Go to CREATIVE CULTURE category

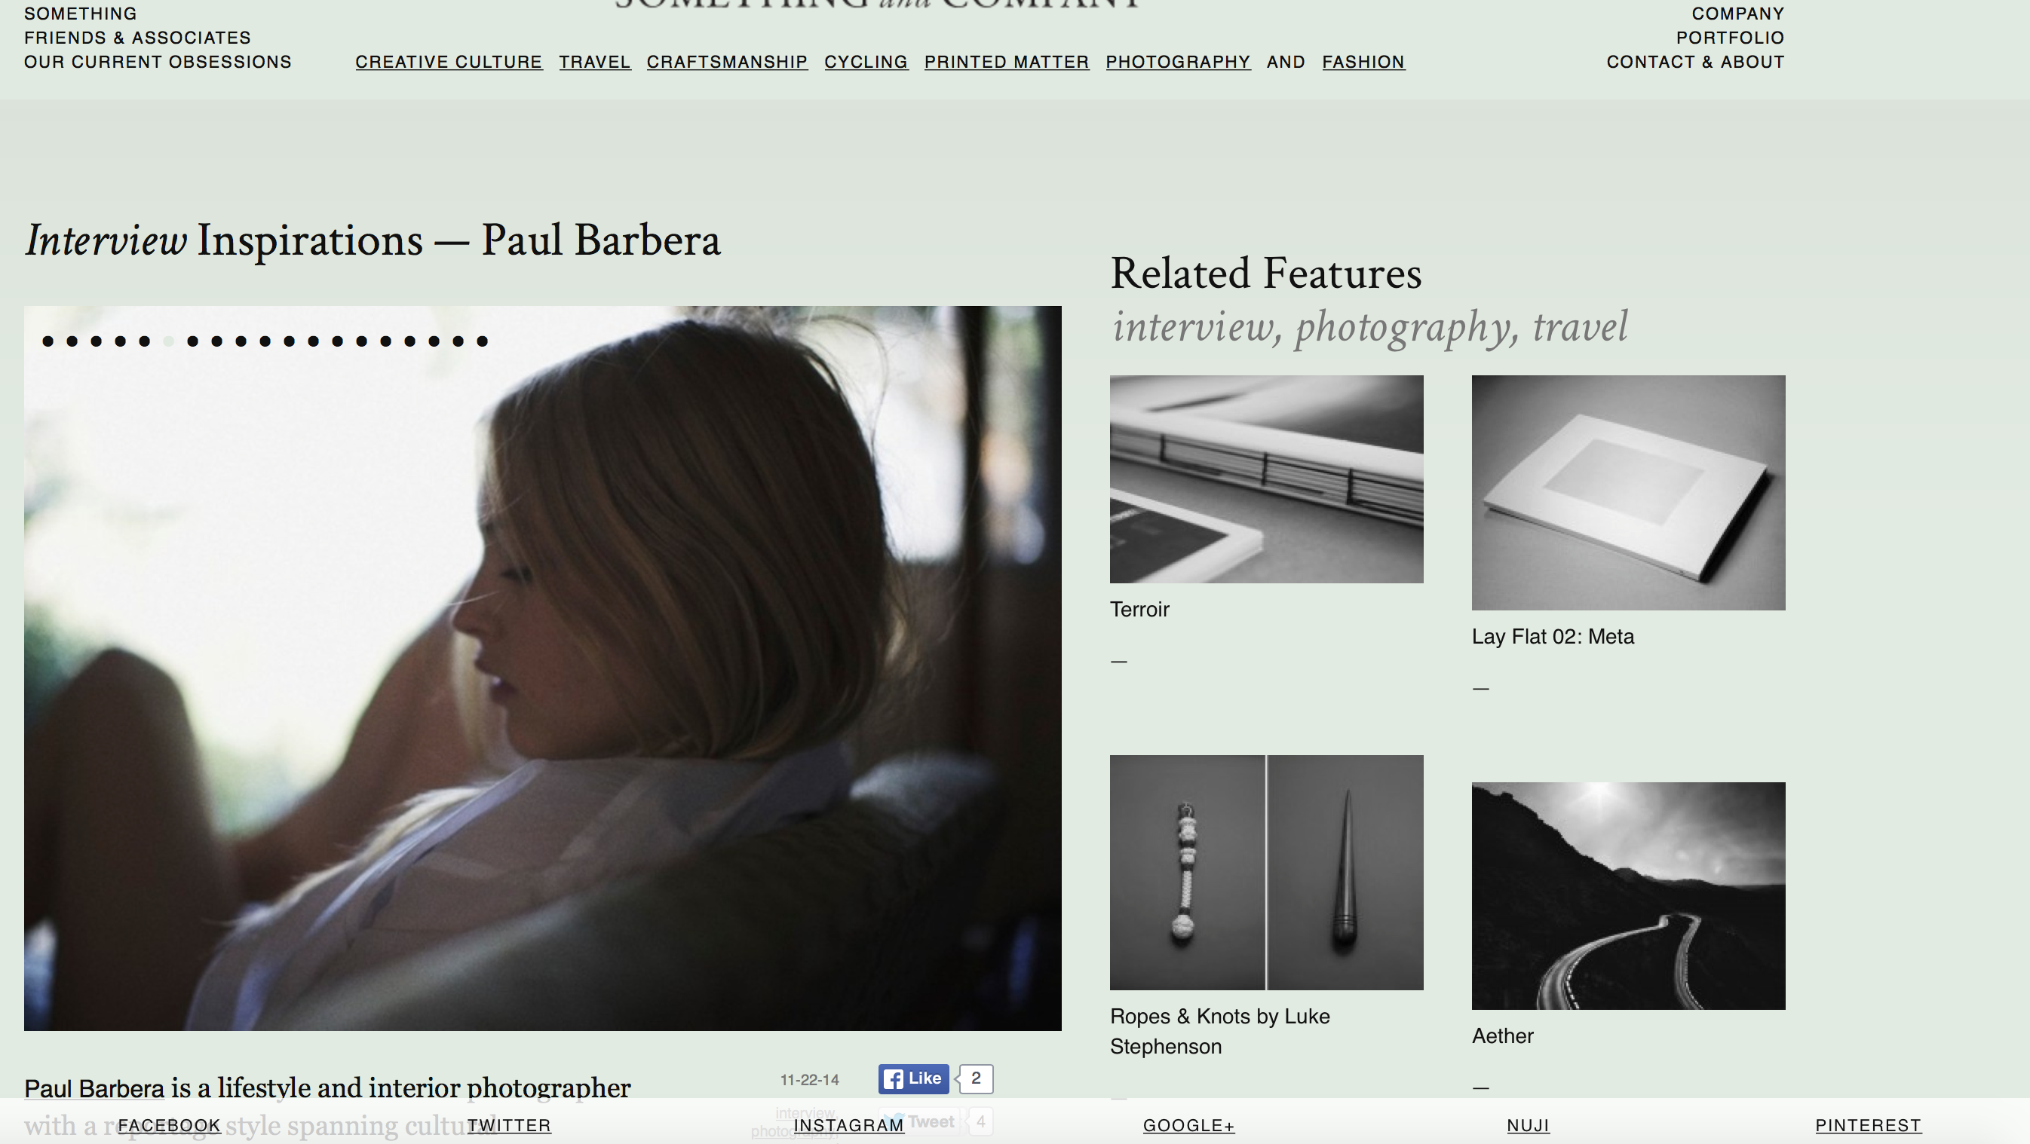tap(449, 61)
